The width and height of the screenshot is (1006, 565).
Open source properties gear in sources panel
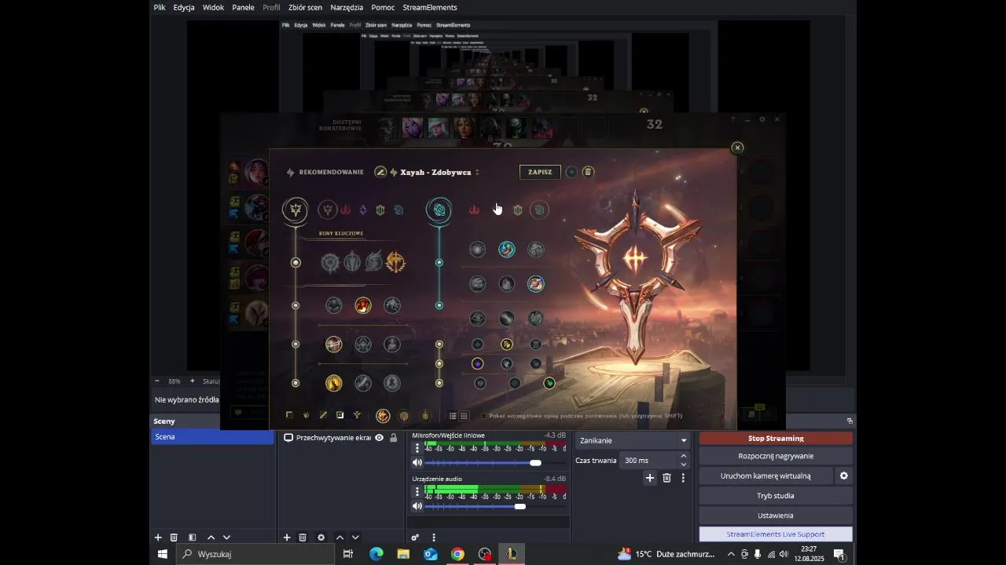(321, 538)
